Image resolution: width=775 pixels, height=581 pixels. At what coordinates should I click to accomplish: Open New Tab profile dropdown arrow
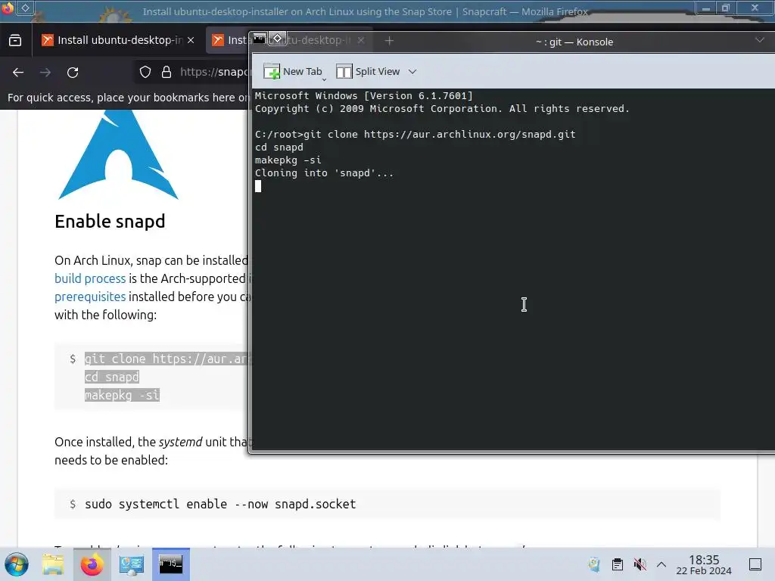pos(324,79)
